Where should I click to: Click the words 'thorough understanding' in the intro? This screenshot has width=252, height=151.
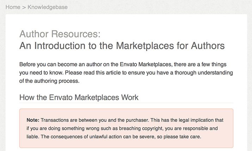click(204, 73)
